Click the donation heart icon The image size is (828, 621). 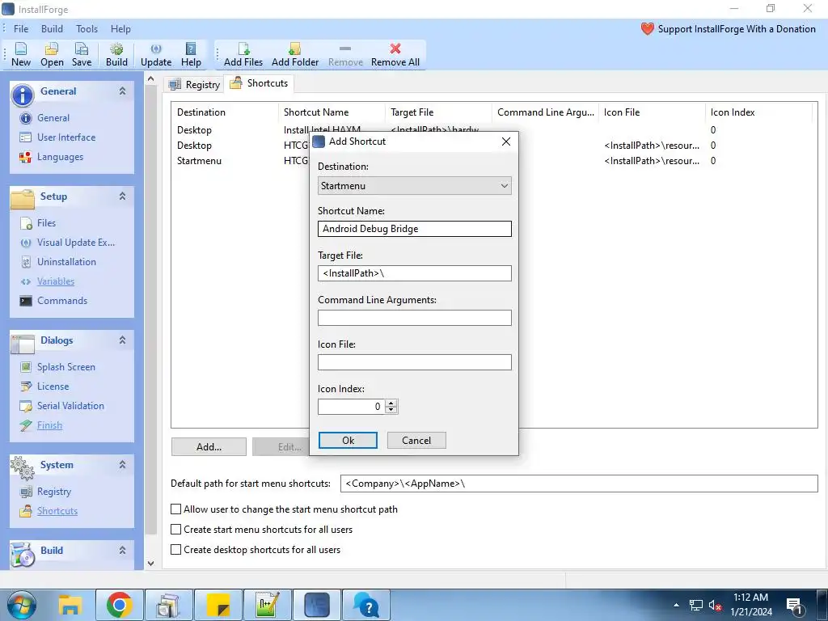click(648, 29)
